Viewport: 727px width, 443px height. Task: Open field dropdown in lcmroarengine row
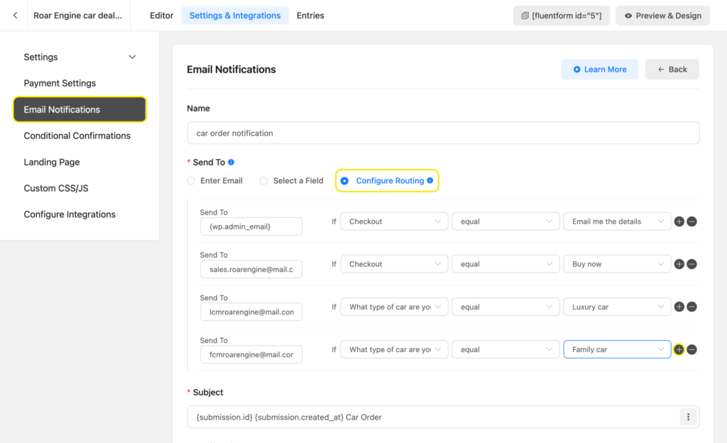[394, 307]
